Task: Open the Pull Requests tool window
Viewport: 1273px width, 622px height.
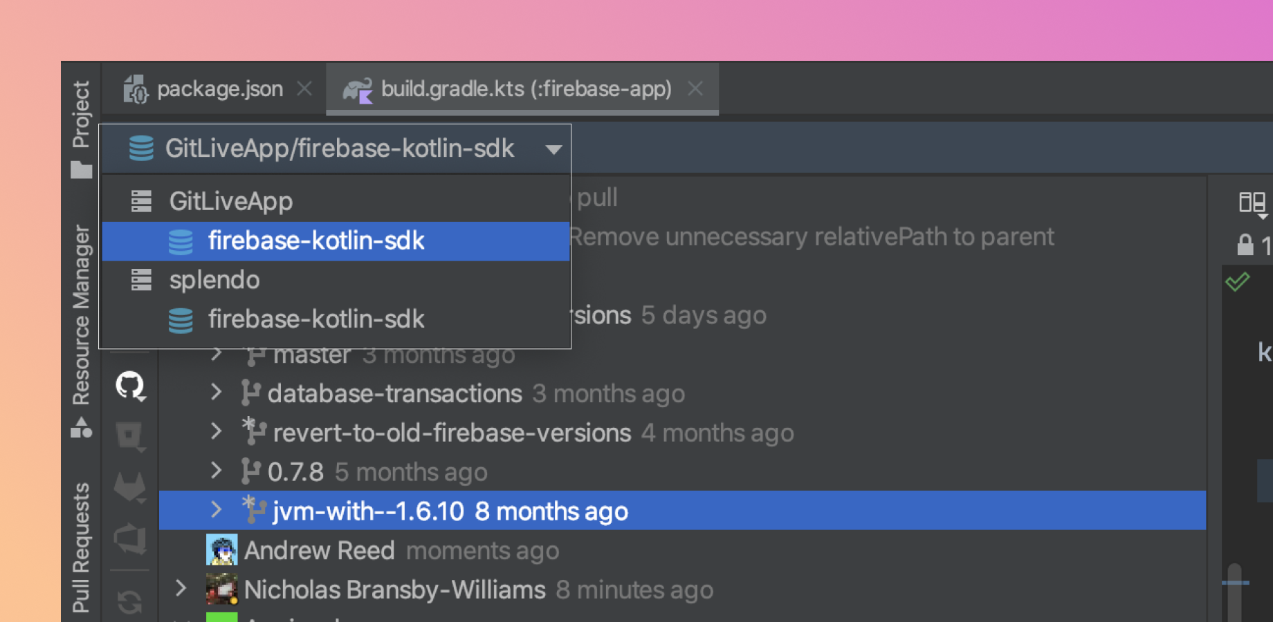Action: tap(81, 547)
